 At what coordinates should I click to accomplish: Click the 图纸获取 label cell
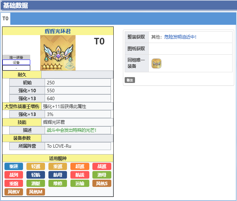137,49
